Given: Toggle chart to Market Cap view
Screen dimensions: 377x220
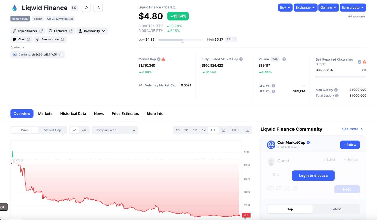Looking at the screenshot, I should [x=52, y=130].
